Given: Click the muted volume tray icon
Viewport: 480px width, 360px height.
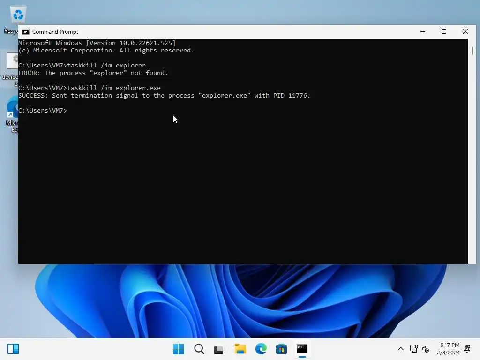Looking at the screenshot, I should (426, 349).
